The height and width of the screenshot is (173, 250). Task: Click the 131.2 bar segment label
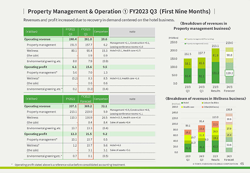(215, 73)
